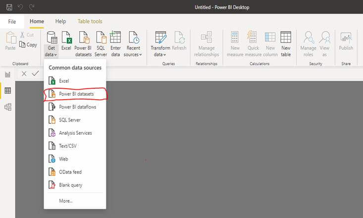Image resolution: width=363 pixels, height=218 pixels.
Task: Switch to Data view in sidebar
Action: click(x=7, y=90)
